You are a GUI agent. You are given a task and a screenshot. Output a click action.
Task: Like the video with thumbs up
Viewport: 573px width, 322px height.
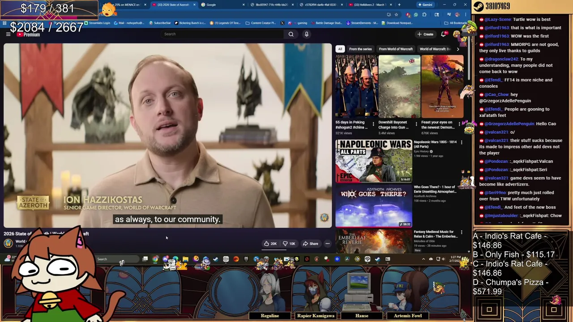270,244
